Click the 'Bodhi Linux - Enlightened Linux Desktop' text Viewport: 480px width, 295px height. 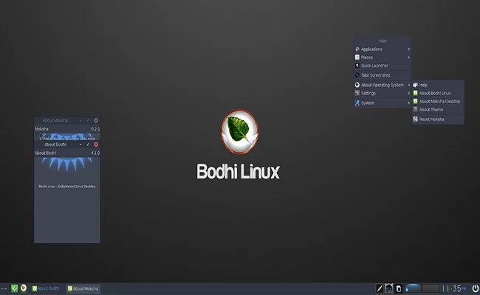(x=67, y=187)
